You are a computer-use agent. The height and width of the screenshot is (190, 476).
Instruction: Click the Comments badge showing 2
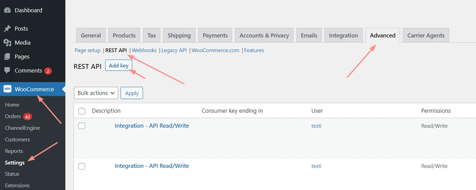[48, 71]
